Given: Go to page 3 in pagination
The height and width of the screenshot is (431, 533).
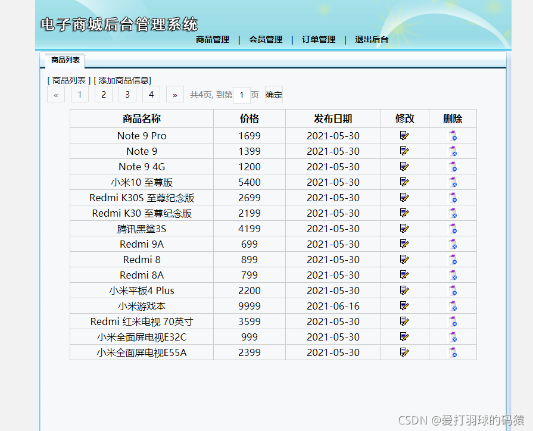Looking at the screenshot, I should pos(127,94).
